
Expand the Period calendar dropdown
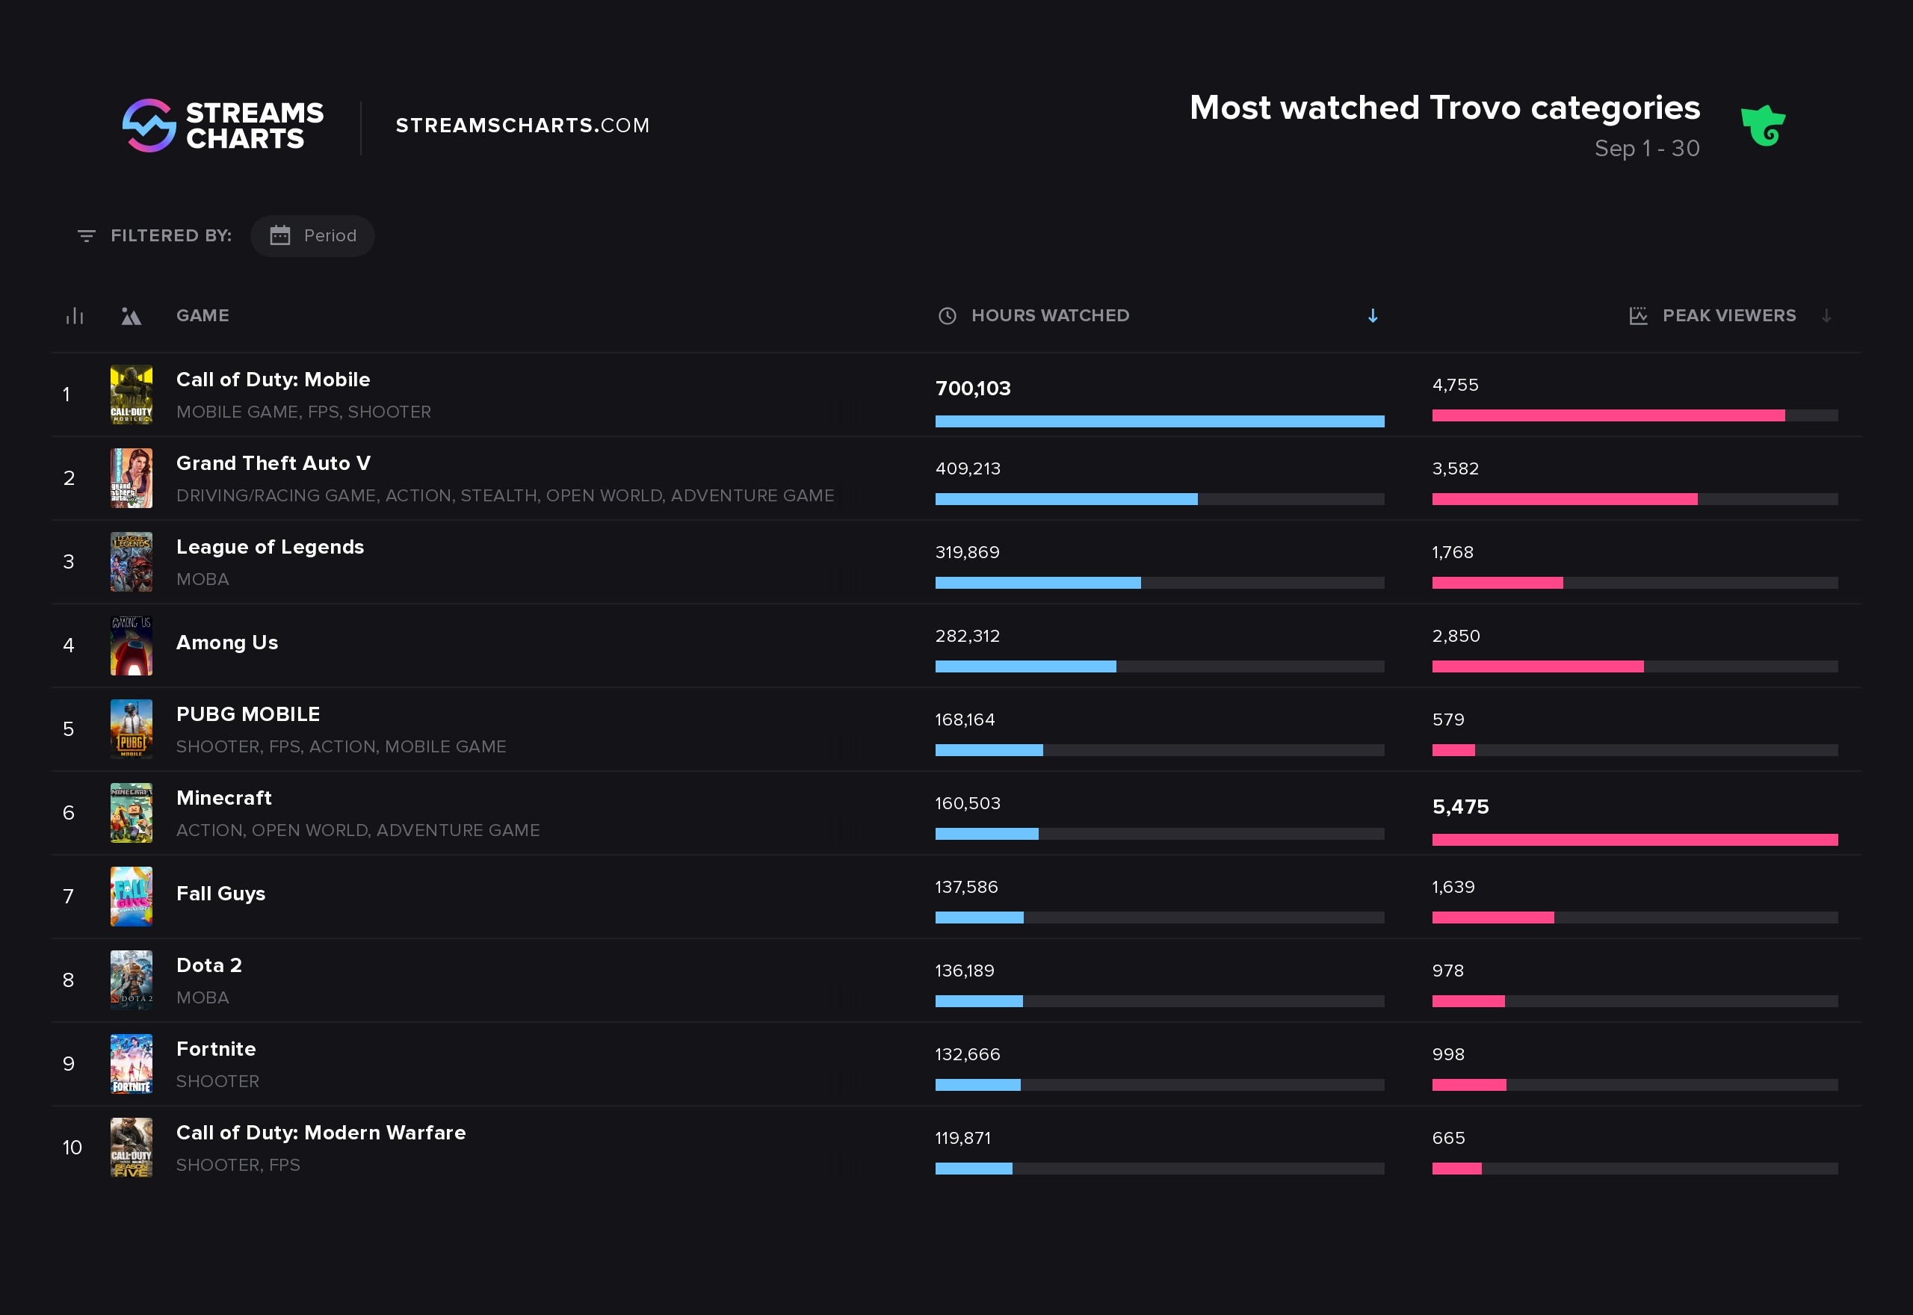tap(314, 234)
